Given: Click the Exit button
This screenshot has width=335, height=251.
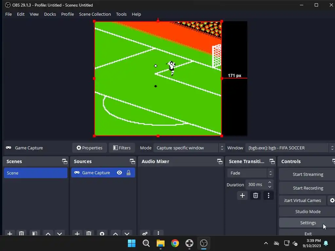Looking at the screenshot, I should click(x=308, y=233).
